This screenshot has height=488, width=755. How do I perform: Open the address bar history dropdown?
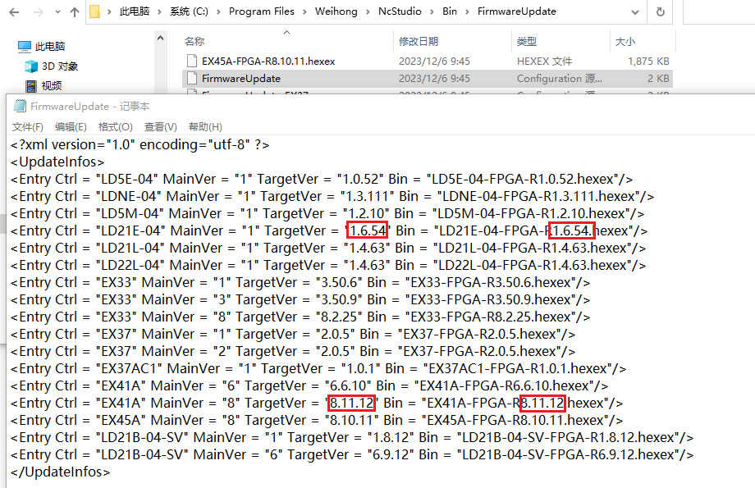(635, 12)
